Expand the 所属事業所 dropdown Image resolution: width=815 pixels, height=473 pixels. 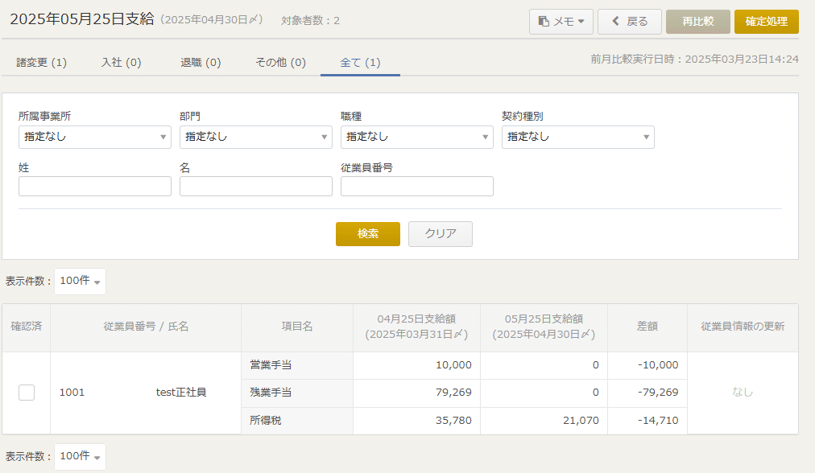94,137
